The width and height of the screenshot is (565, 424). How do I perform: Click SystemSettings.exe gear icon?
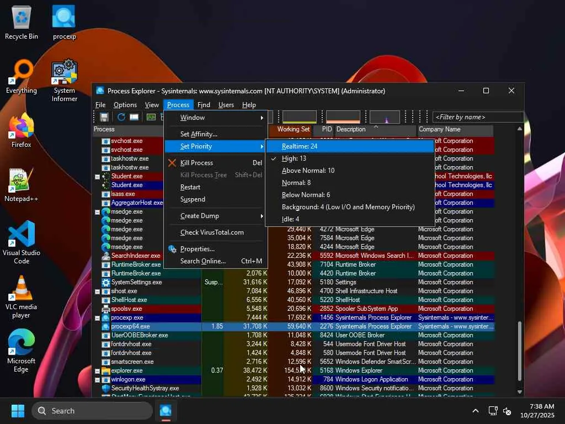[105, 282]
